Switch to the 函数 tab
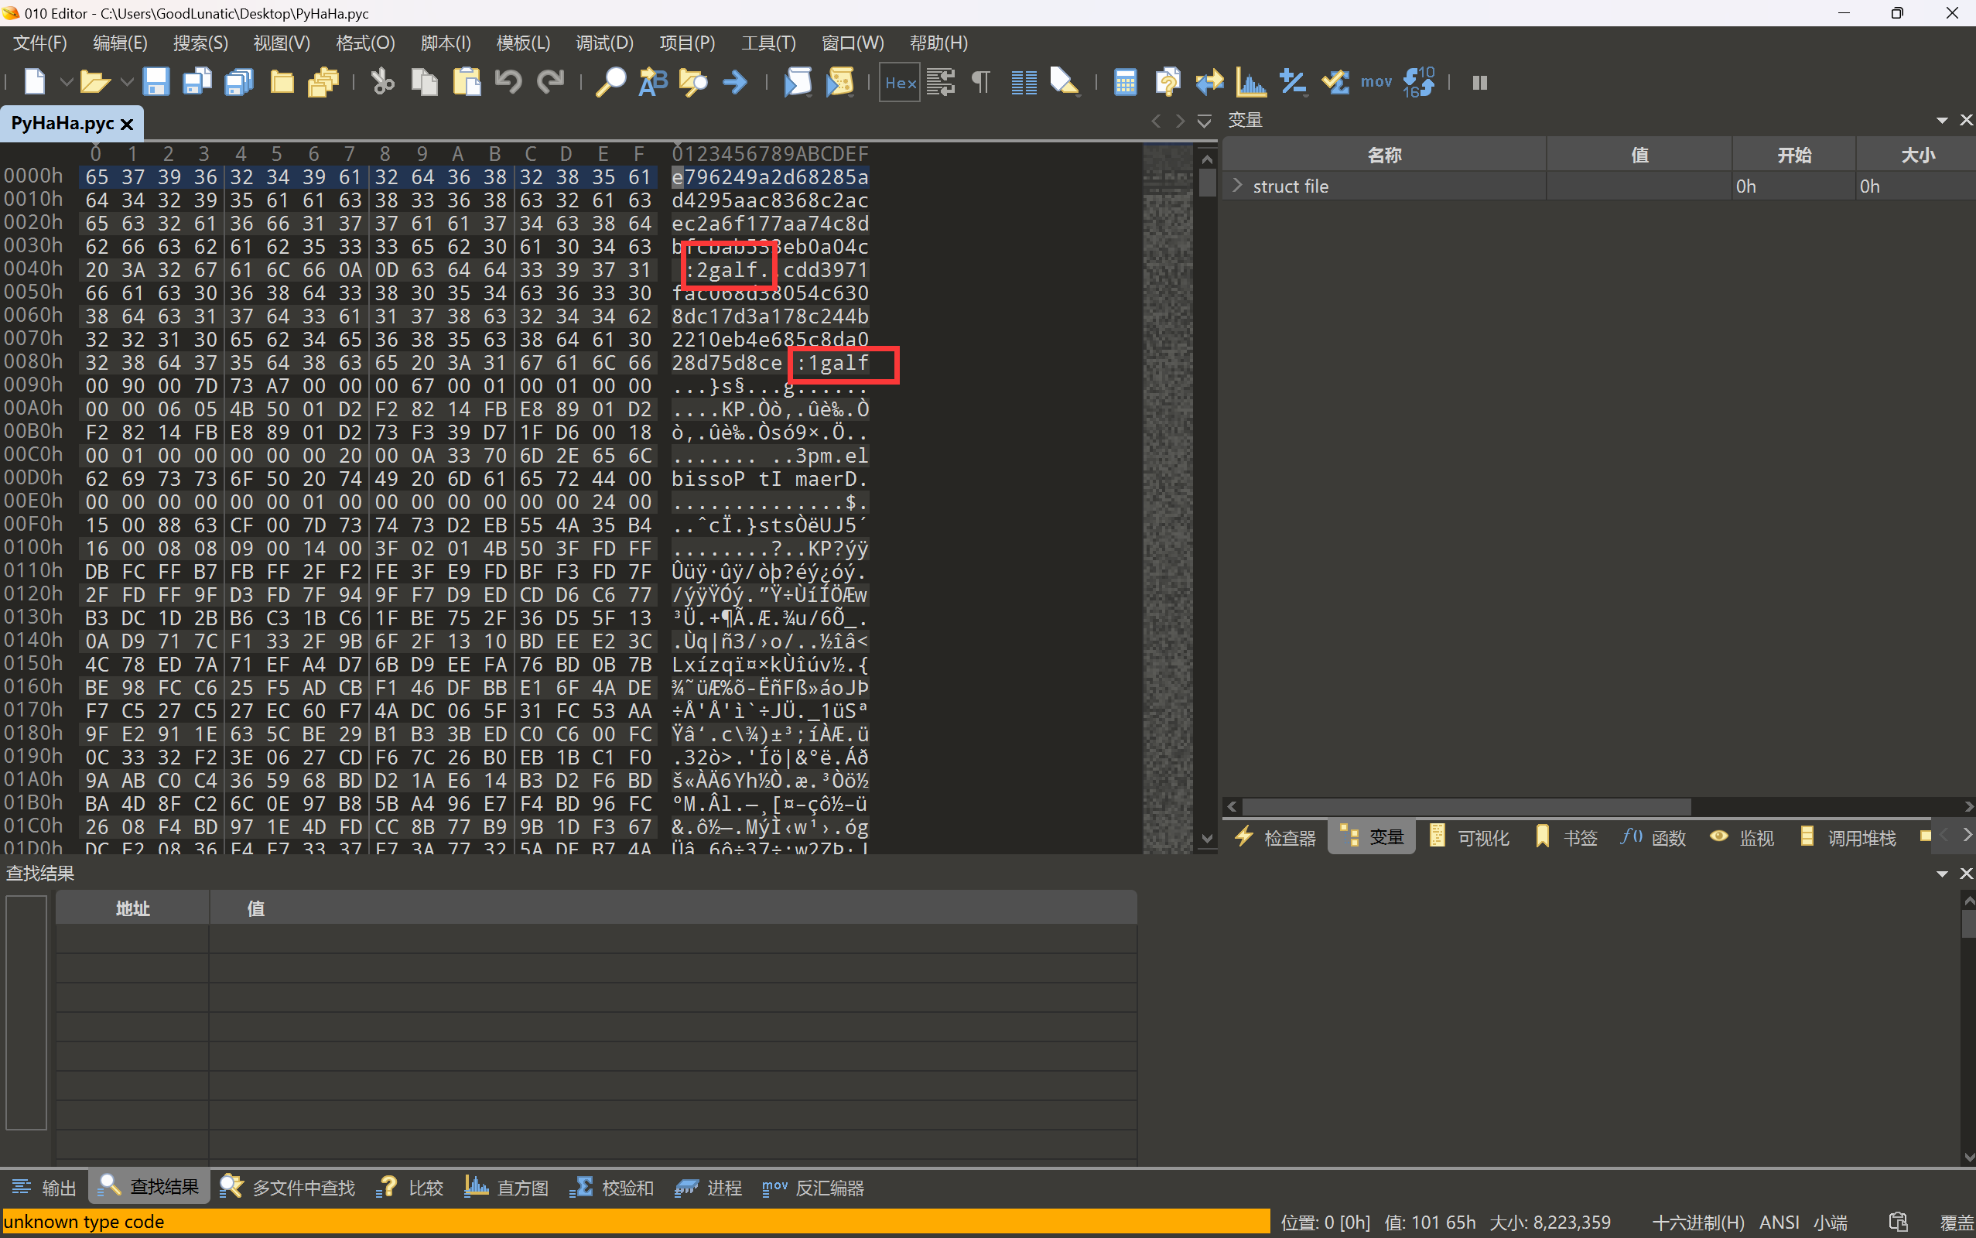Image resolution: width=1976 pixels, height=1238 pixels. [x=1653, y=838]
